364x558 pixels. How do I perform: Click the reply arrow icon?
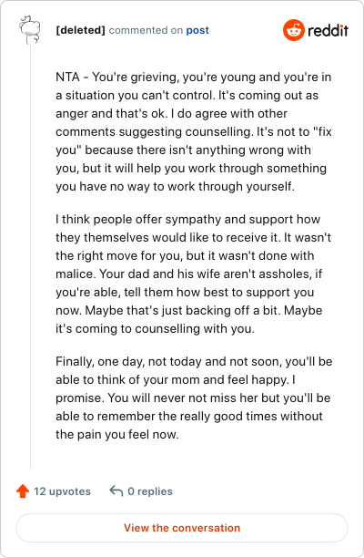116,491
